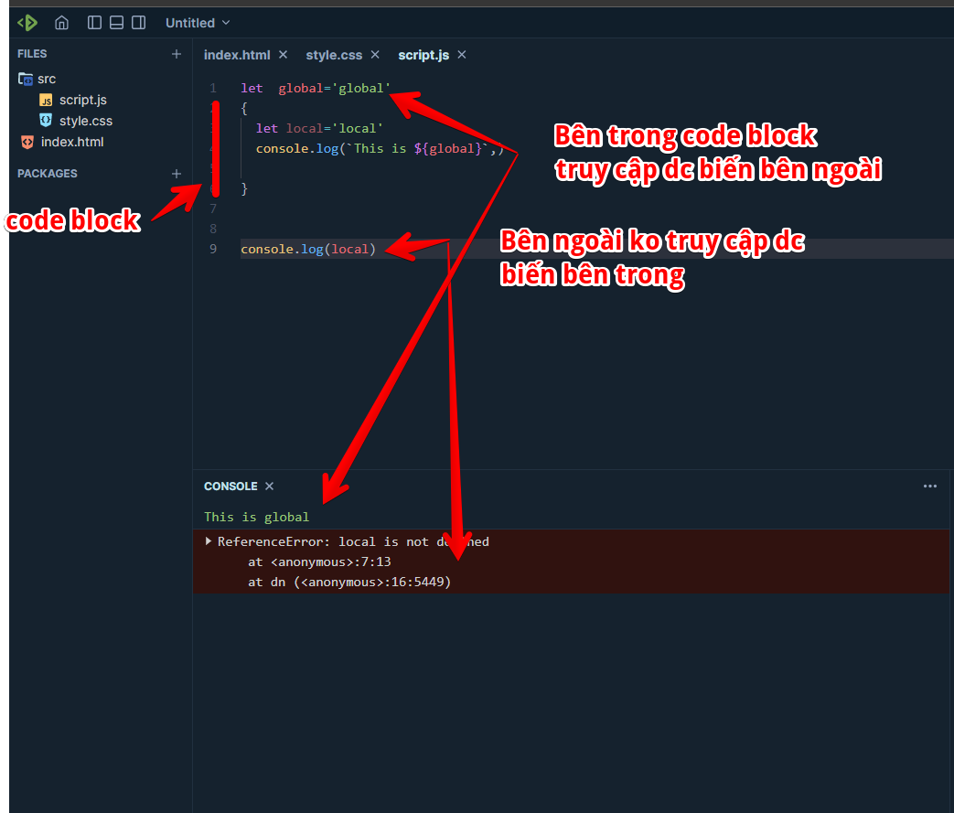This screenshot has width=954, height=813.
Task: Click the blue CSS icon beside style.css
Action: (x=45, y=120)
